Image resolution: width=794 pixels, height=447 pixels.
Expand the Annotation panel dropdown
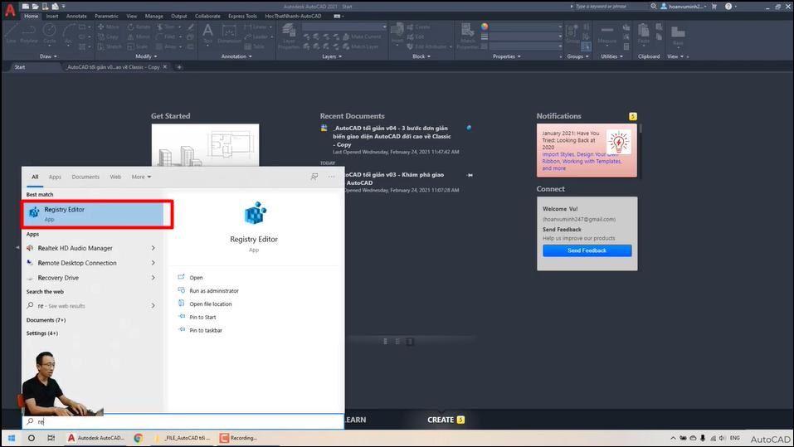tap(236, 56)
